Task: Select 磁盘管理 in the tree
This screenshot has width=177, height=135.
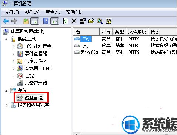Action: (x=34, y=98)
